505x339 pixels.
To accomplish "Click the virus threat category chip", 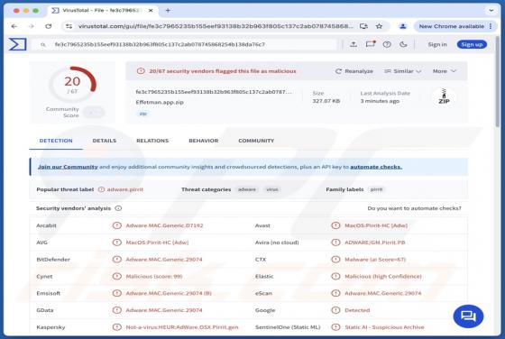I will pos(272,189).
